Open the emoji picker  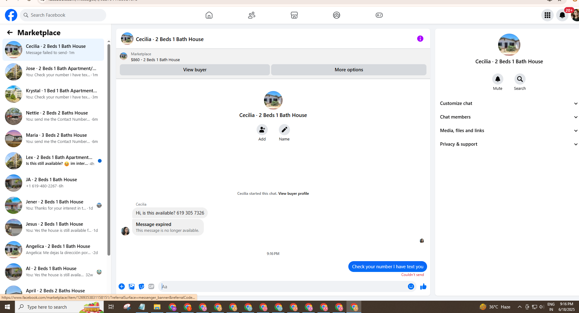[x=411, y=286]
